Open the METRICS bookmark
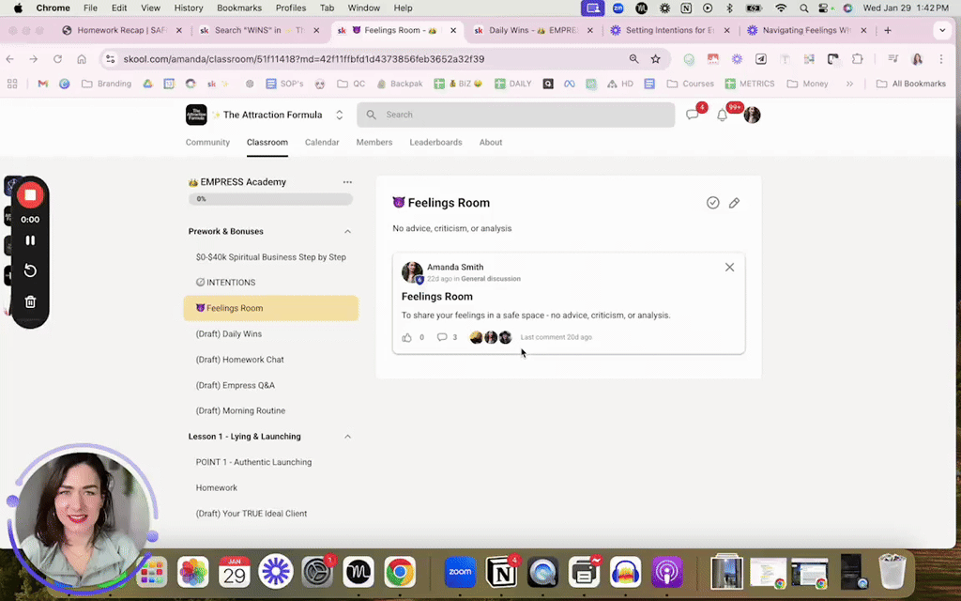 pyautogui.click(x=750, y=84)
